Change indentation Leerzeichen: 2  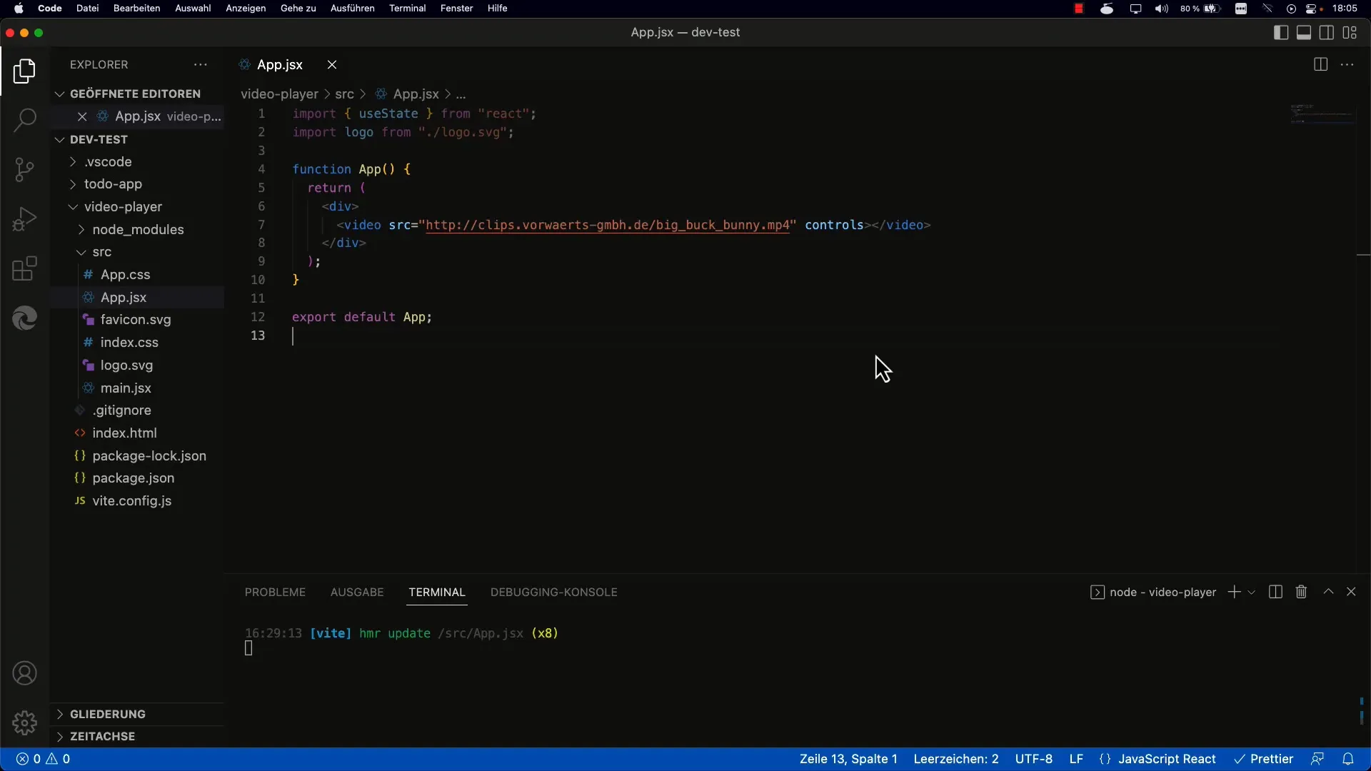point(956,759)
